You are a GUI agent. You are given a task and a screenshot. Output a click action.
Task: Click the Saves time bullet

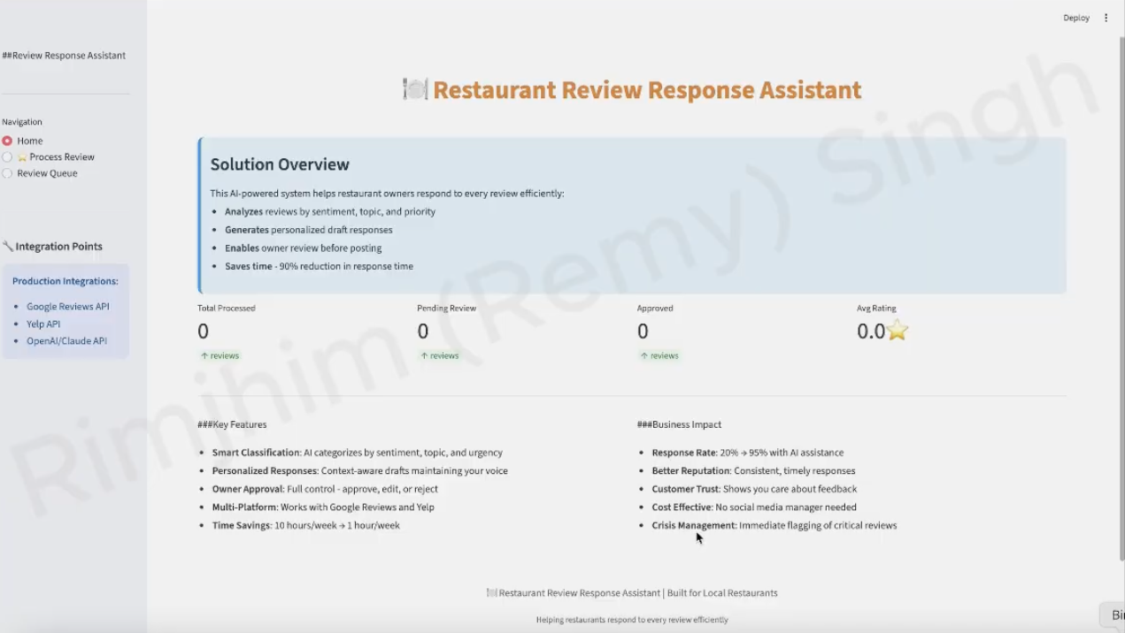point(319,266)
